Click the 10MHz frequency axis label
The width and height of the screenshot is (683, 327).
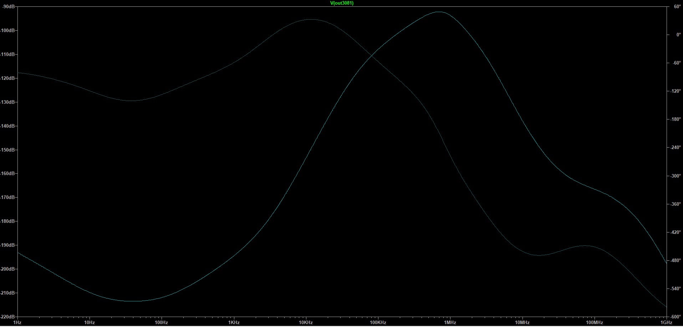point(522,323)
